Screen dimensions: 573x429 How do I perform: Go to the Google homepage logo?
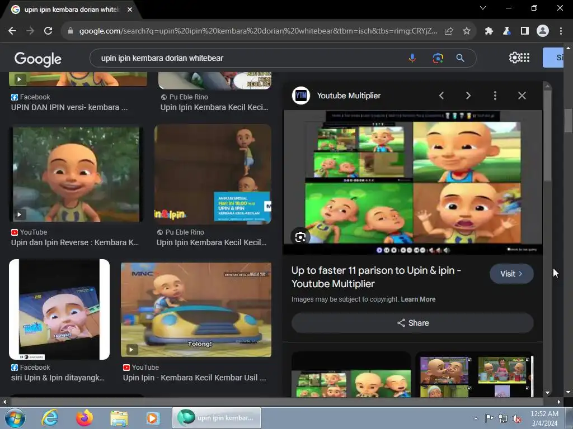click(37, 59)
